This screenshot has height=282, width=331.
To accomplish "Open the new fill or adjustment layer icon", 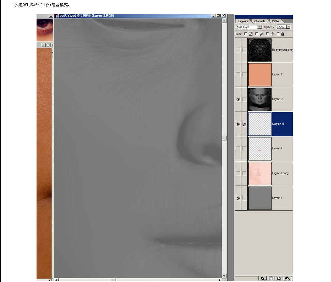I will (x=287, y=278).
